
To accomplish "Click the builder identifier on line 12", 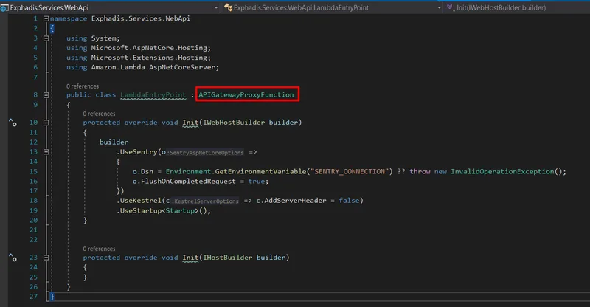I will 114,142.
